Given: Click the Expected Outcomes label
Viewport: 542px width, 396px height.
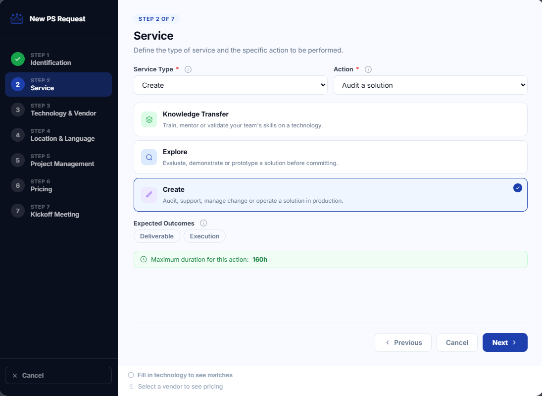Looking at the screenshot, I should coord(164,223).
